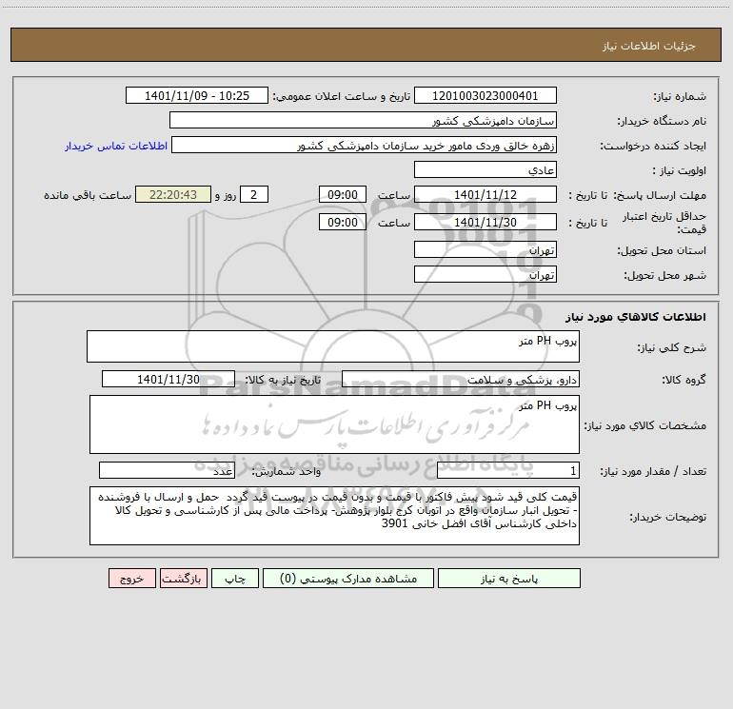Click the label استان محل تحویل
Viewport: 733px width, 709px height.
point(662,251)
